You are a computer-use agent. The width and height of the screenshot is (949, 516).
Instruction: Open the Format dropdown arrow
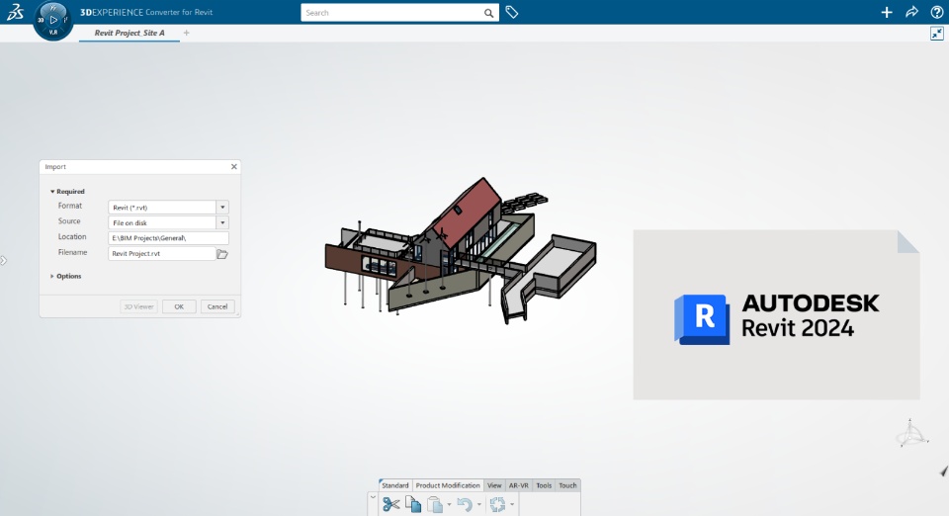coord(222,207)
